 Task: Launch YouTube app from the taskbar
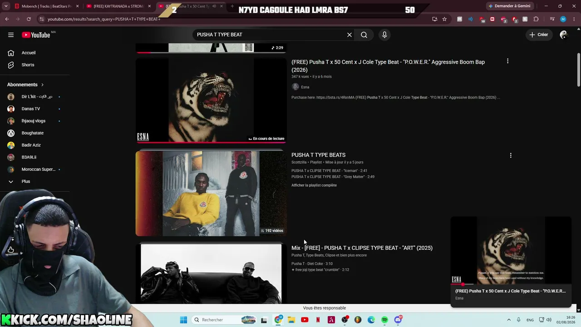point(305,320)
